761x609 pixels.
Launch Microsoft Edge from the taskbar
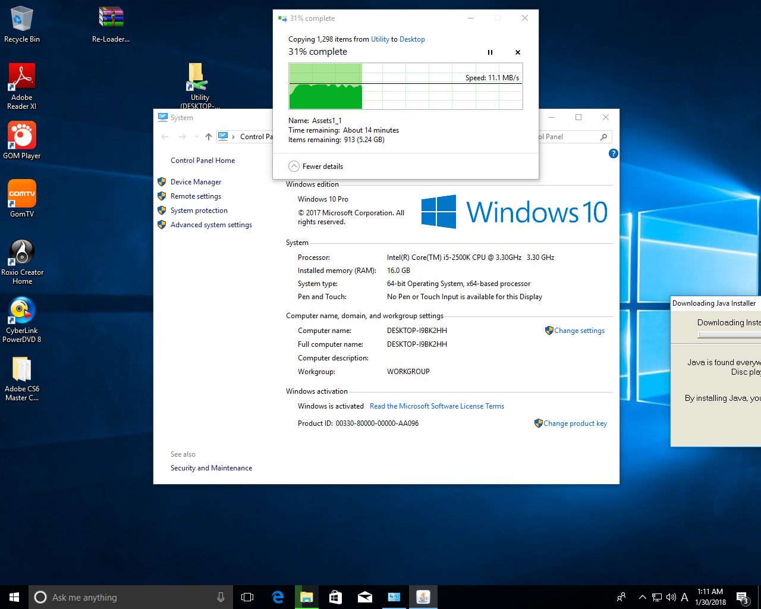(278, 597)
